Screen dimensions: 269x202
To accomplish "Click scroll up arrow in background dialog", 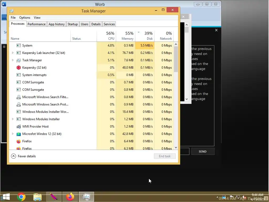I will (187, 25).
